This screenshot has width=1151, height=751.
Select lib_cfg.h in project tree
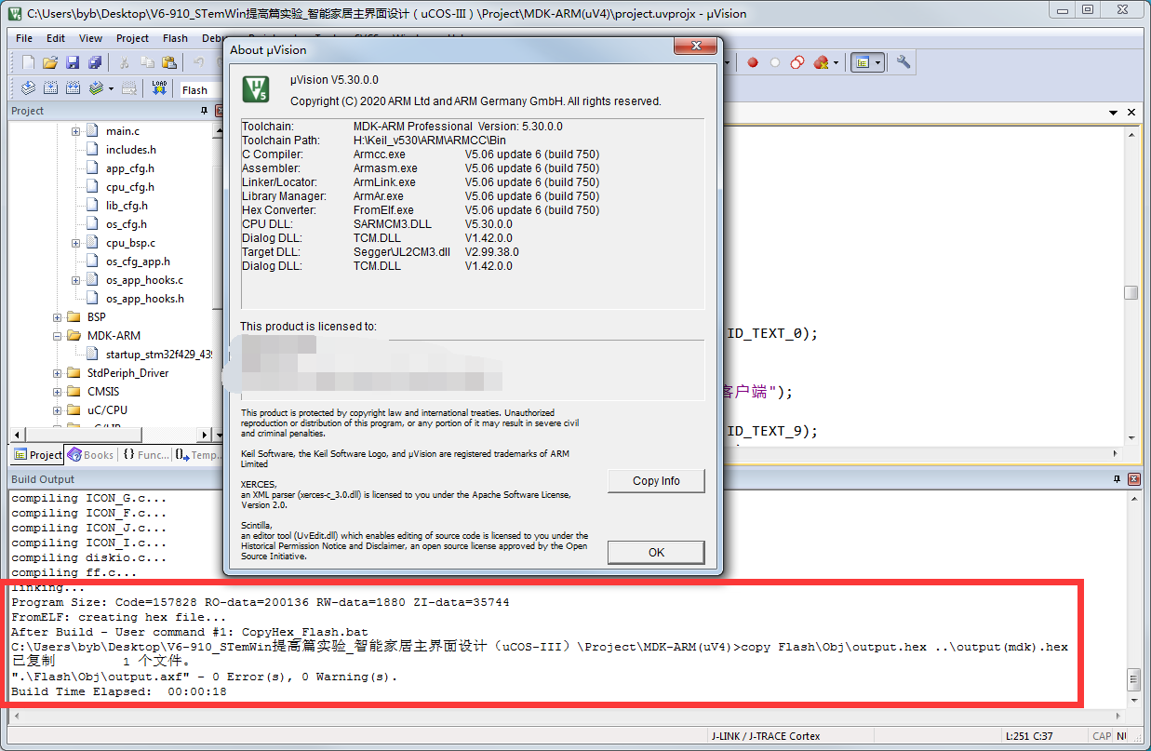click(127, 206)
